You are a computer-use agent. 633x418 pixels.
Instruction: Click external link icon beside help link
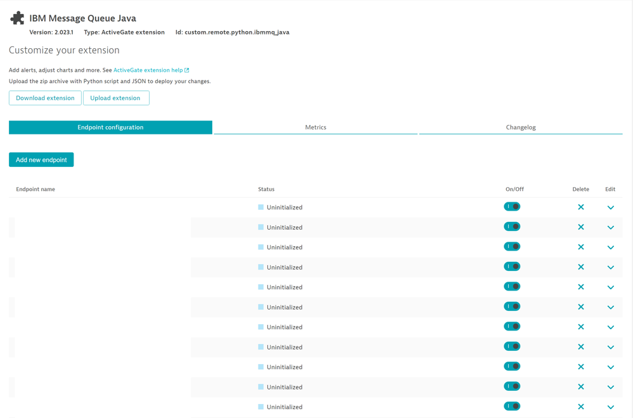tap(187, 70)
